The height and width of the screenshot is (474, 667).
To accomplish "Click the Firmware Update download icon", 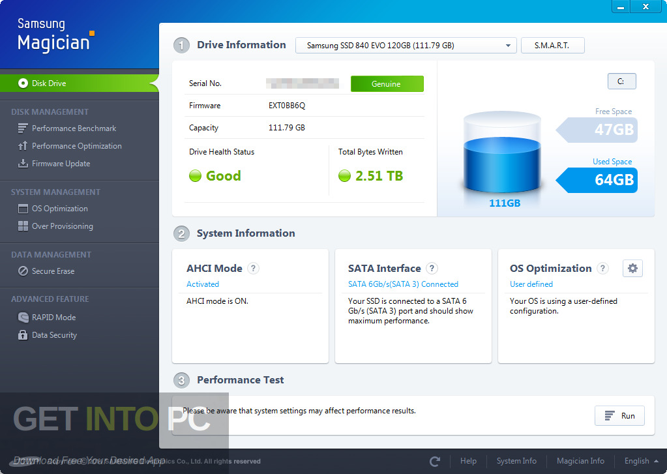I will pyautogui.click(x=23, y=164).
